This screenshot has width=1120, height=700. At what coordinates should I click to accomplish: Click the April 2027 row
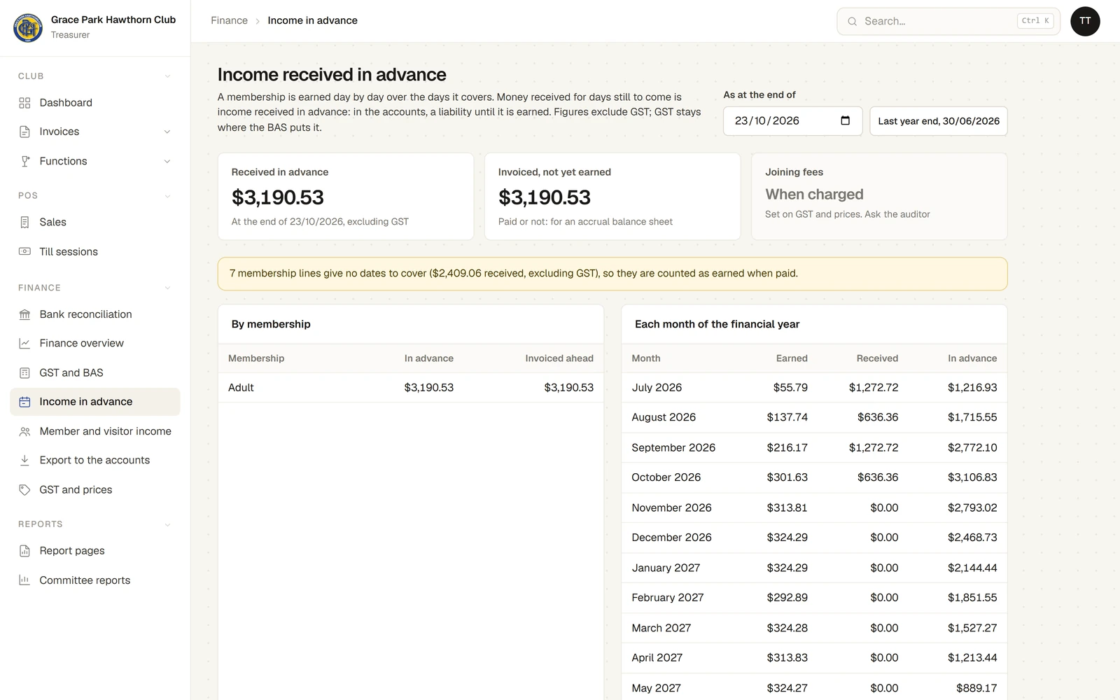pyautogui.click(x=814, y=658)
